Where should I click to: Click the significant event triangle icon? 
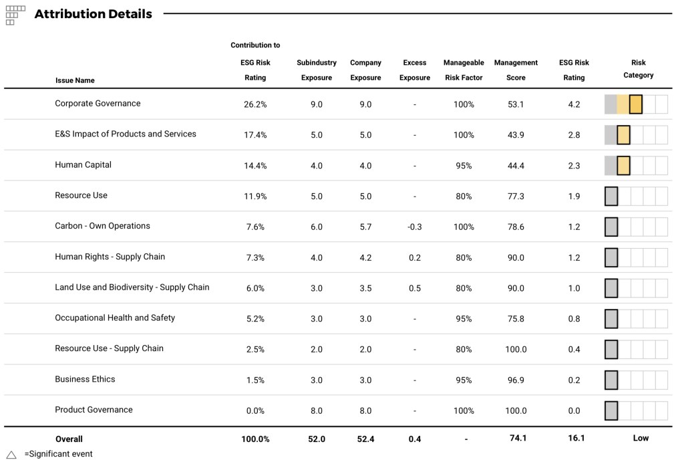click(x=11, y=455)
